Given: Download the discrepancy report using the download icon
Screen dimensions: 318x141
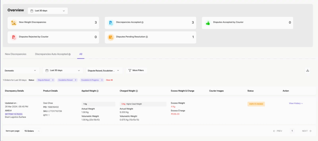Looking at the screenshot, I should (x=307, y=70).
